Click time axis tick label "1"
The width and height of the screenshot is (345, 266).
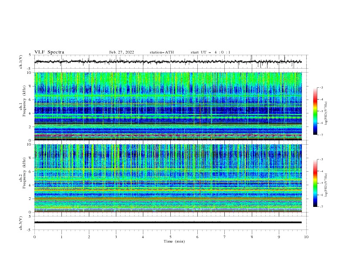pyautogui.click(x=61, y=237)
